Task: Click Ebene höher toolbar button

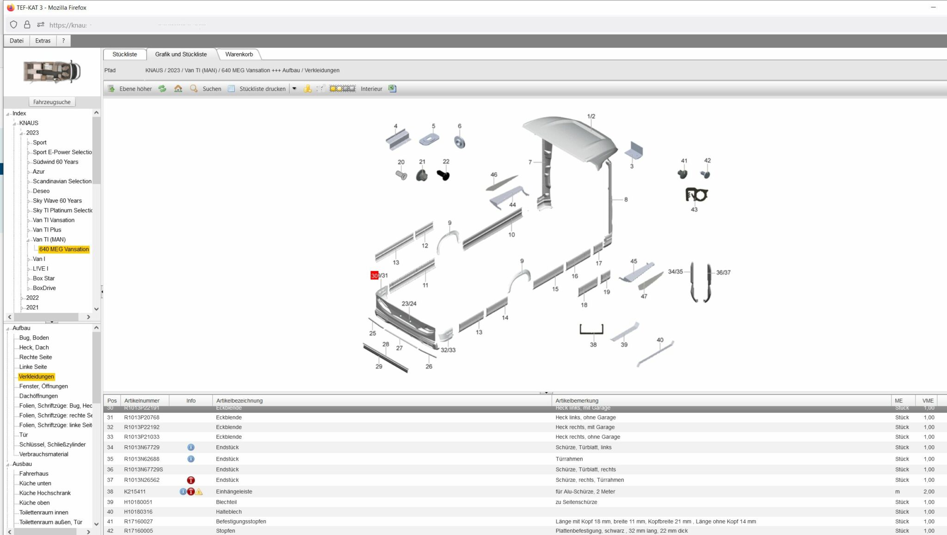Action: point(130,88)
